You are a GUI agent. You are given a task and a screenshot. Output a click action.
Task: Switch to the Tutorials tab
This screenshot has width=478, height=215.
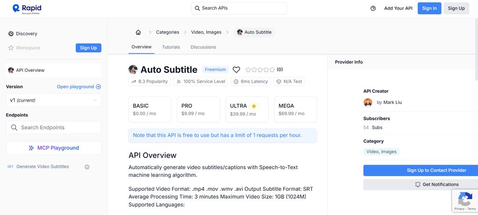click(171, 47)
